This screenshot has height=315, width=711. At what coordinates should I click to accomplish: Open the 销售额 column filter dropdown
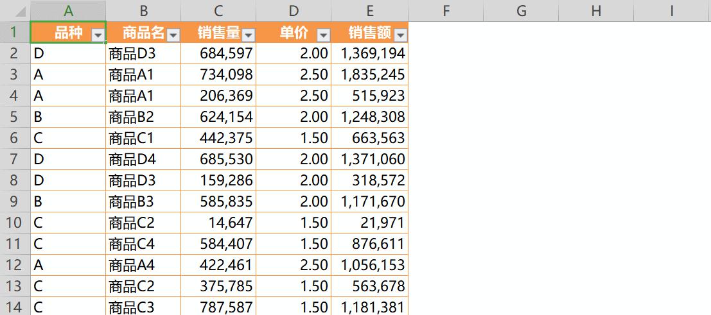[x=401, y=35]
